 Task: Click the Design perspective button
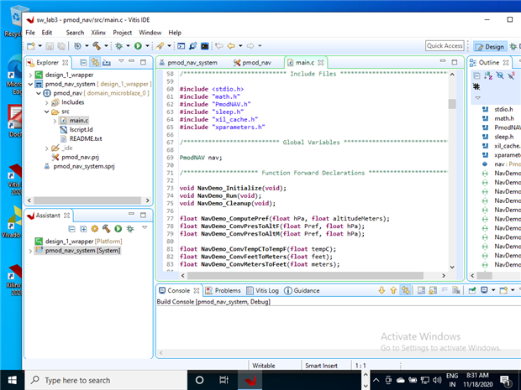pos(489,46)
